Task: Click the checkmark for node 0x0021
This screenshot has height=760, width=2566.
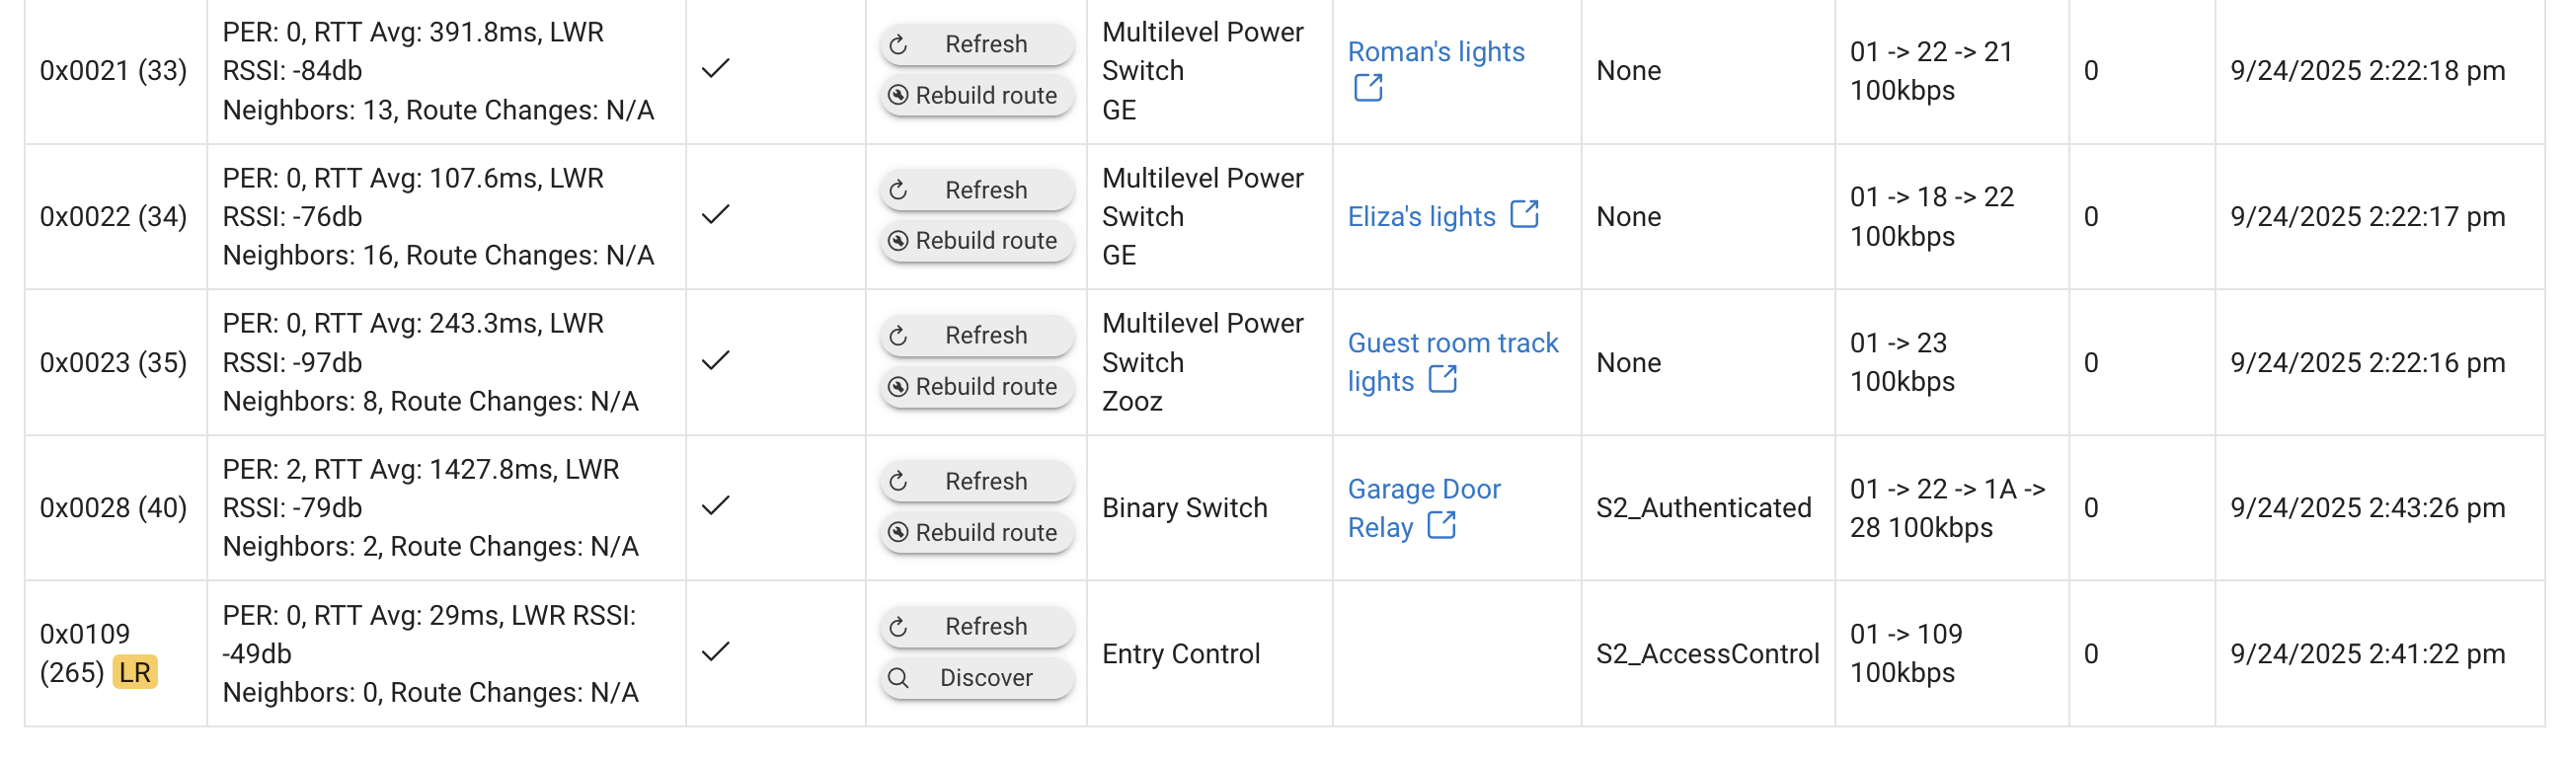Action: pos(715,70)
